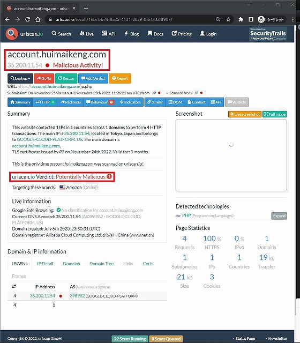Viewport: 300px width, 343px height.
Task: Select the API tab in result toolbar
Action: [x=216, y=102]
